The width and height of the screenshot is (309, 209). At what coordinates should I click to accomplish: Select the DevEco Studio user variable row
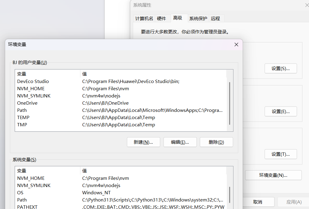pos(121,81)
